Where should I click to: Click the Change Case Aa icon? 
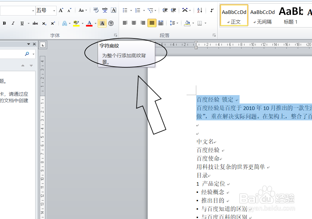point(81,10)
